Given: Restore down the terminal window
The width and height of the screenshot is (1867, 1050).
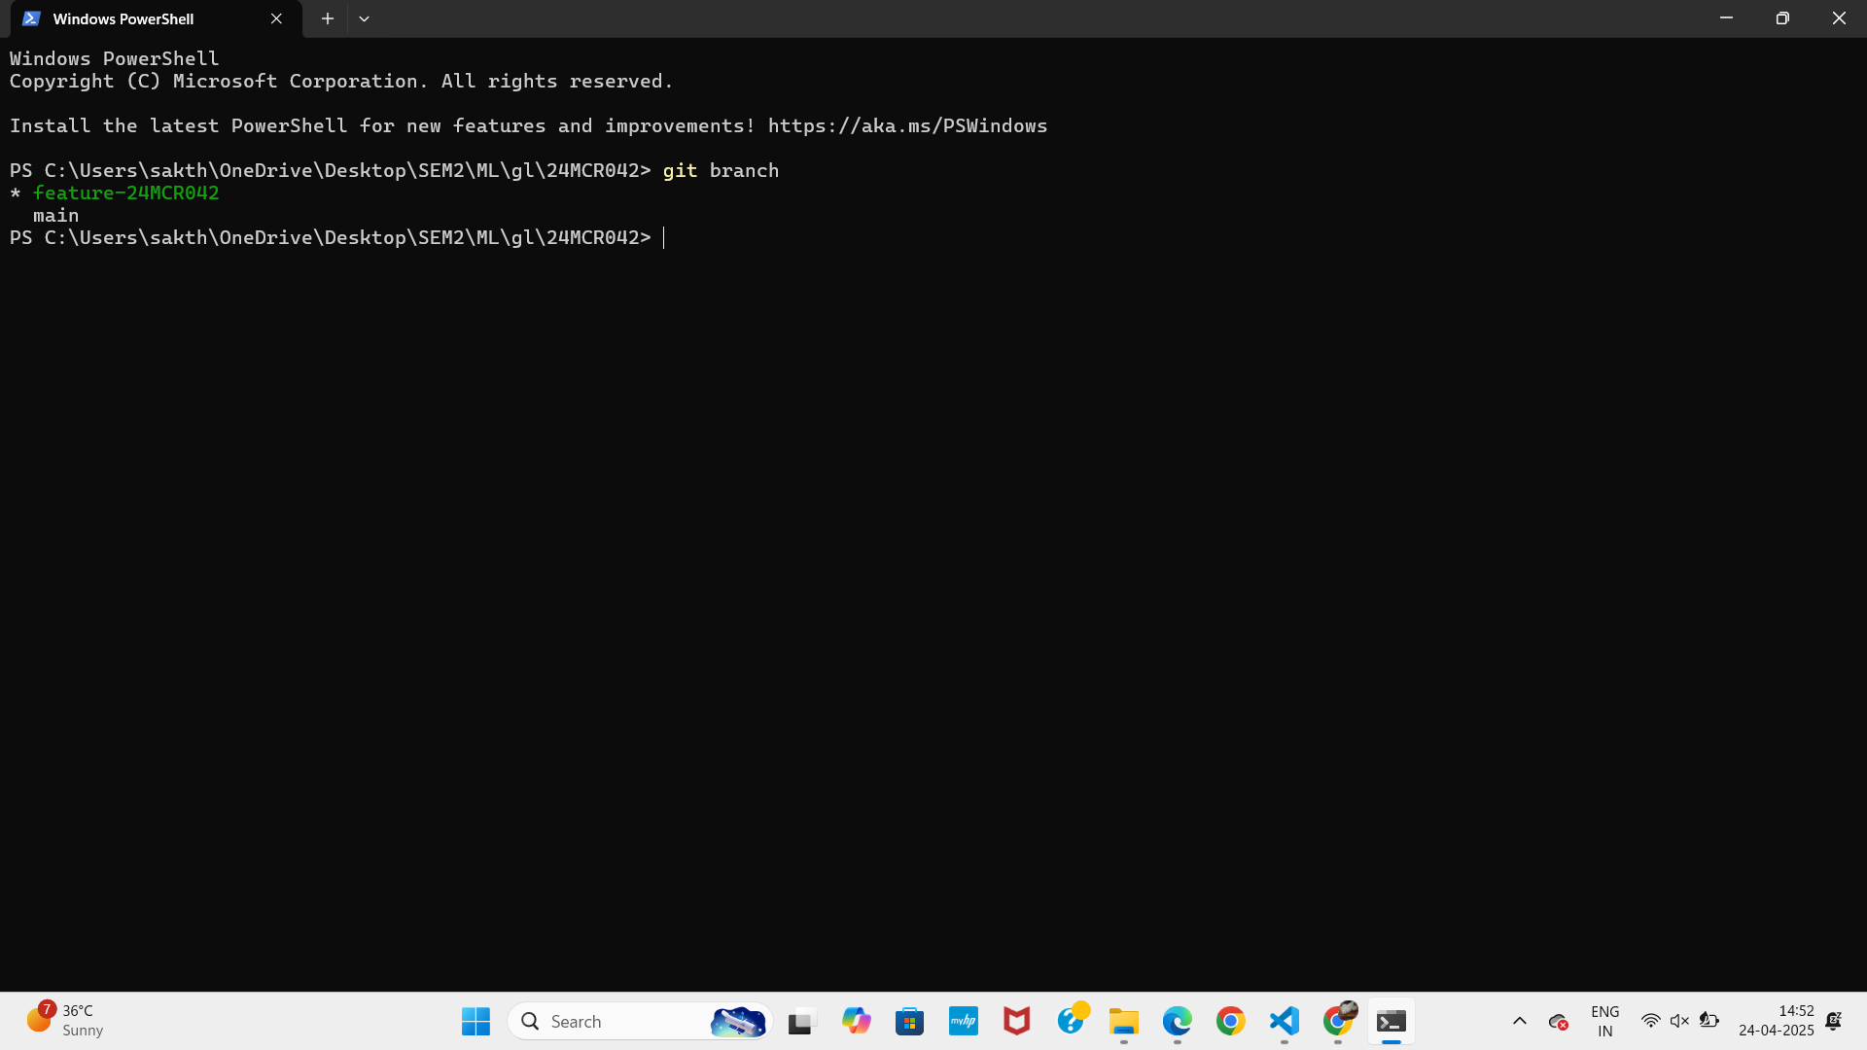Looking at the screenshot, I should point(1782,18).
